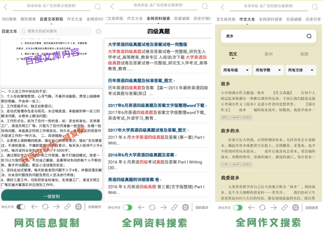The width and height of the screenshot is (323, 229).
Task: Expand the 所有文体 dropdown
Action: 300,70
